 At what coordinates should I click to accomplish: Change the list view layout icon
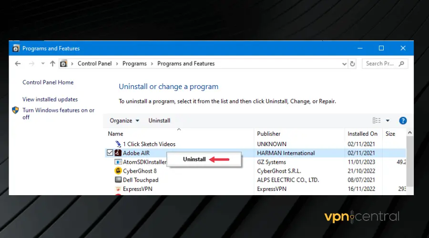(x=377, y=120)
